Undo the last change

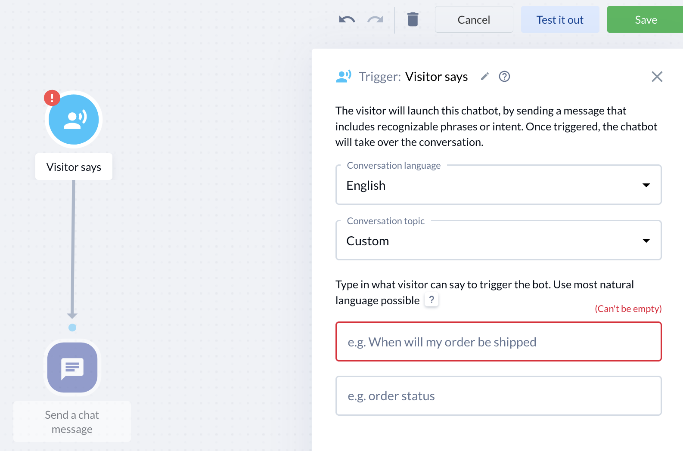pos(347,19)
